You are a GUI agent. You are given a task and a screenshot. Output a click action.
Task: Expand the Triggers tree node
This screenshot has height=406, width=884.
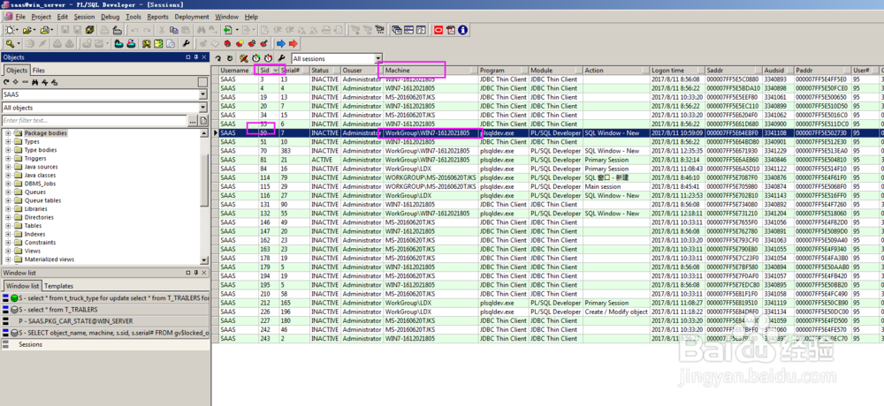[9, 159]
